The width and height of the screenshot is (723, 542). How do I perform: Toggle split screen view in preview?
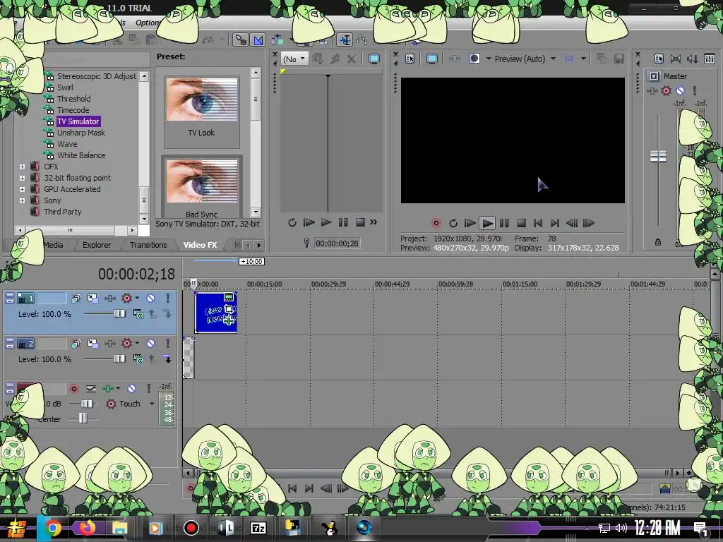[x=474, y=59]
